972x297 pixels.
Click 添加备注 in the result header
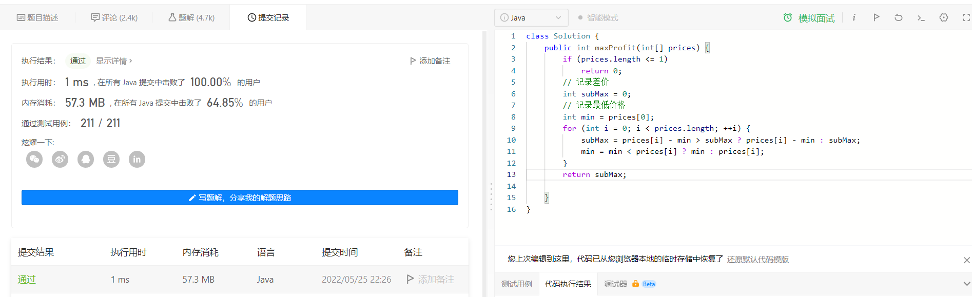pyautogui.click(x=430, y=61)
